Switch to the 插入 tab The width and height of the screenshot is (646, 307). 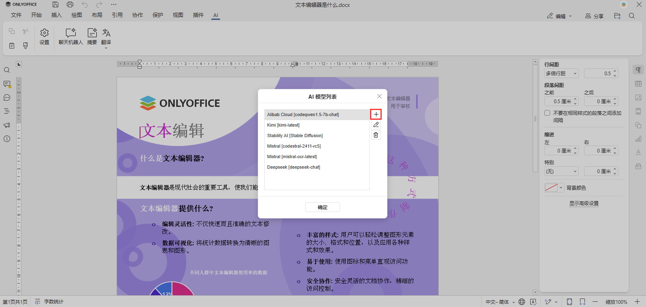click(57, 15)
